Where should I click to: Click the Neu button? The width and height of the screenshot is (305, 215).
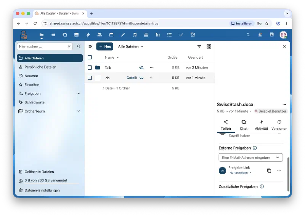[x=104, y=46]
